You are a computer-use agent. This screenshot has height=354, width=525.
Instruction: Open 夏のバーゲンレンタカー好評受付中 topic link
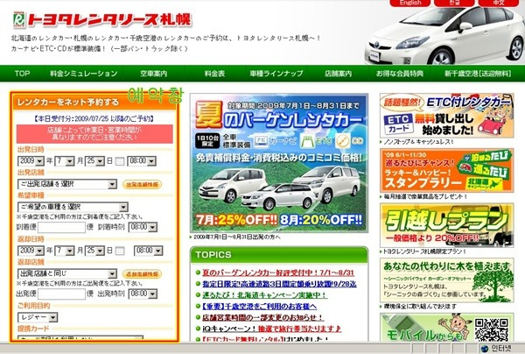click(278, 273)
